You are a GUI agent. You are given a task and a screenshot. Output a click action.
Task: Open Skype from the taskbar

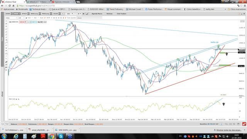(61, 136)
